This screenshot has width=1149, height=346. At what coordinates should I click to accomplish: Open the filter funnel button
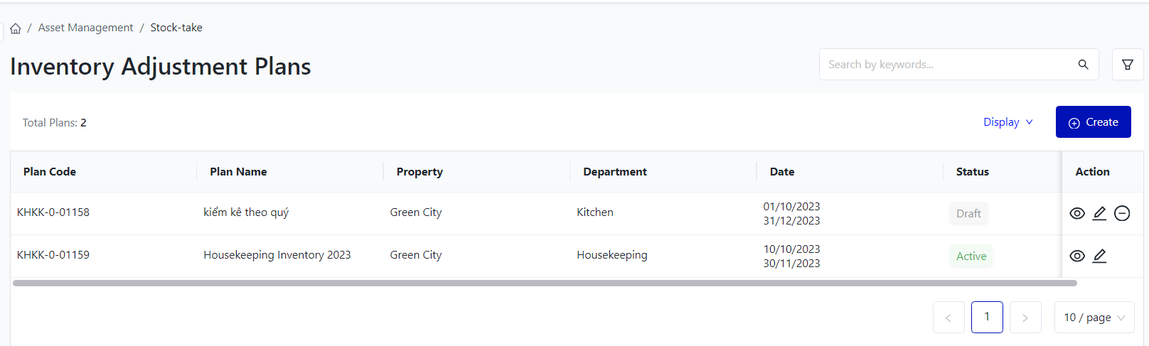click(x=1128, y=65)
